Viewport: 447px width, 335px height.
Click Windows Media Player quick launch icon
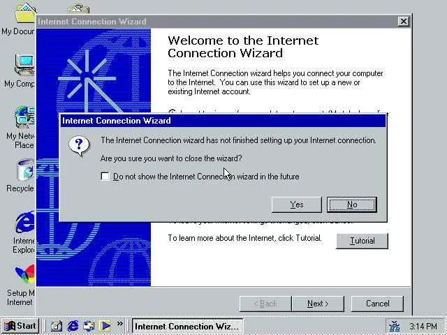point(105,326)
